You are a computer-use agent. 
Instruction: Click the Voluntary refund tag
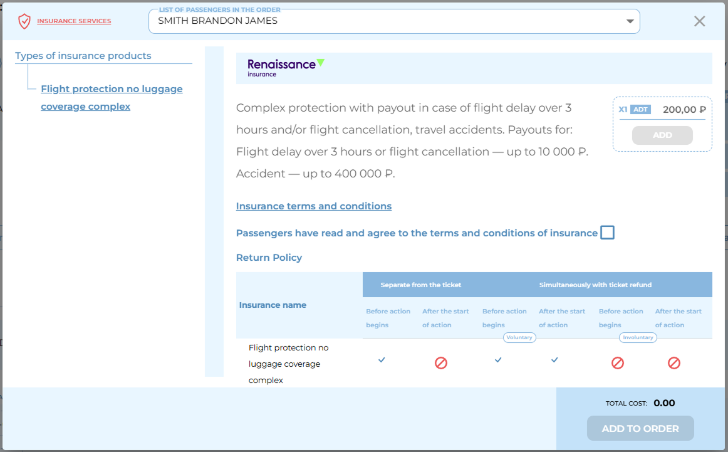[519, 337]
